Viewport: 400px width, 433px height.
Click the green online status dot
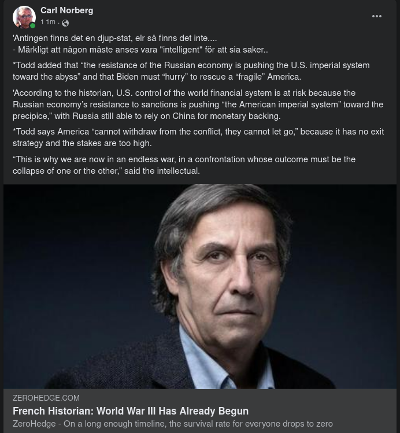coord(33,26)
